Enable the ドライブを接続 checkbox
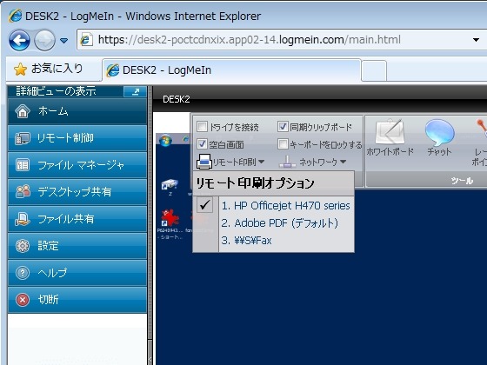The width and height of the screenshot is (487, 365). point(202,126)
